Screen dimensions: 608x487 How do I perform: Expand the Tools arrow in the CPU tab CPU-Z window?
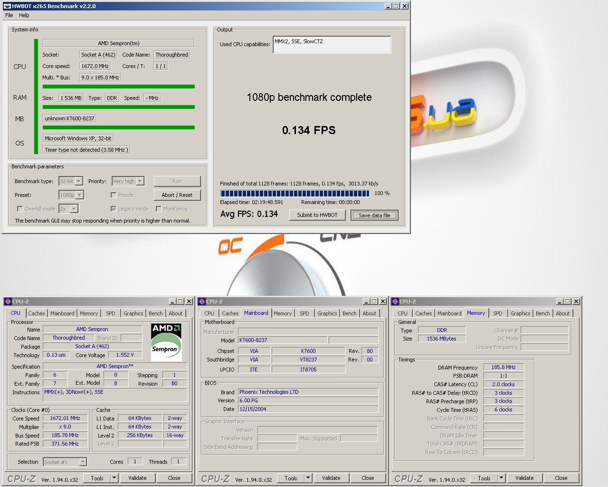114,478
